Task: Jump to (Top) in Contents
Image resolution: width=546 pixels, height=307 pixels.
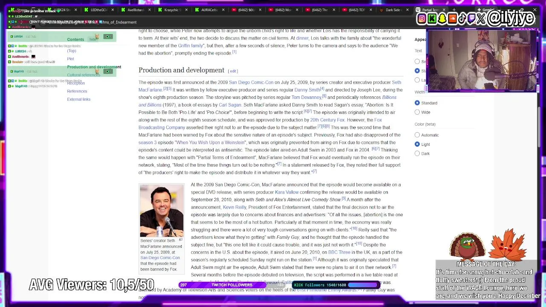Action: tap(71, 51)
